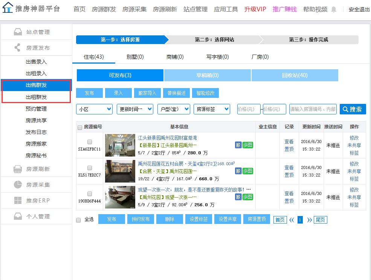Open the 小区 dropdown filter
Image resolution: width=371 pixels, height=280 pixels.
click(94, 109)
